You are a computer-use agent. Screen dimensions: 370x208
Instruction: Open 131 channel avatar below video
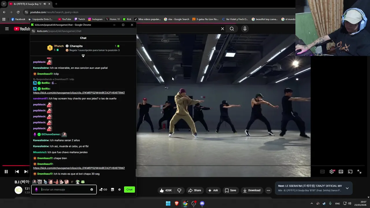pos(18,190)
